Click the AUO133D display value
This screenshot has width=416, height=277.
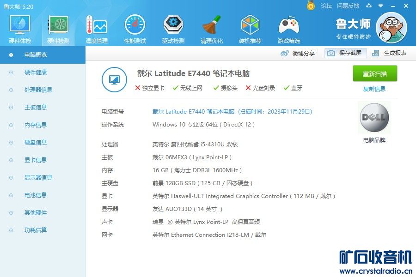[x=187, y=209]
